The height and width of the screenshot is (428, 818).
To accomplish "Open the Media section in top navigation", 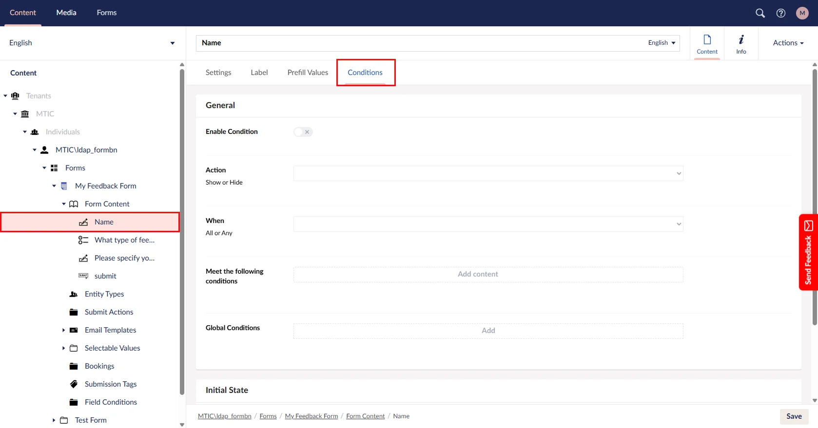I will pos(66,13).
